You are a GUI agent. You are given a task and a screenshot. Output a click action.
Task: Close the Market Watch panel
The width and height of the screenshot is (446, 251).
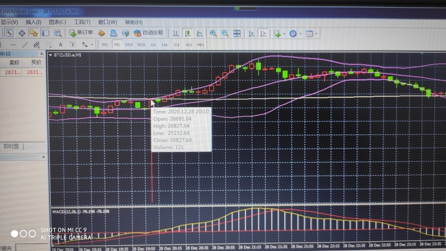(x=42, y=53)
